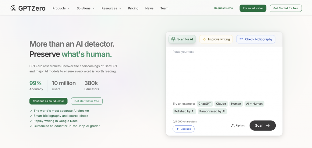Expand the Products dropdown

(x=61, y=8)
